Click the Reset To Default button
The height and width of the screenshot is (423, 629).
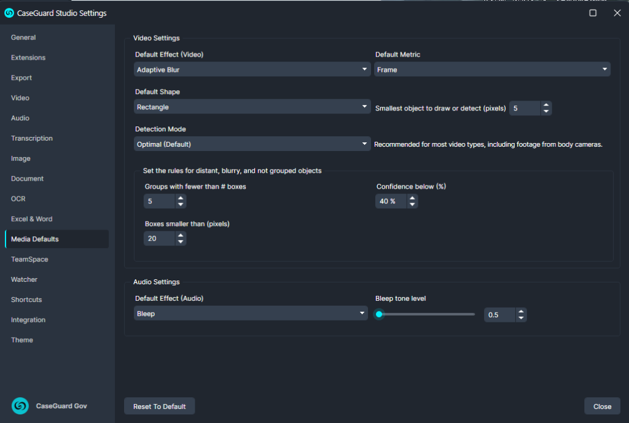point(159,406)
